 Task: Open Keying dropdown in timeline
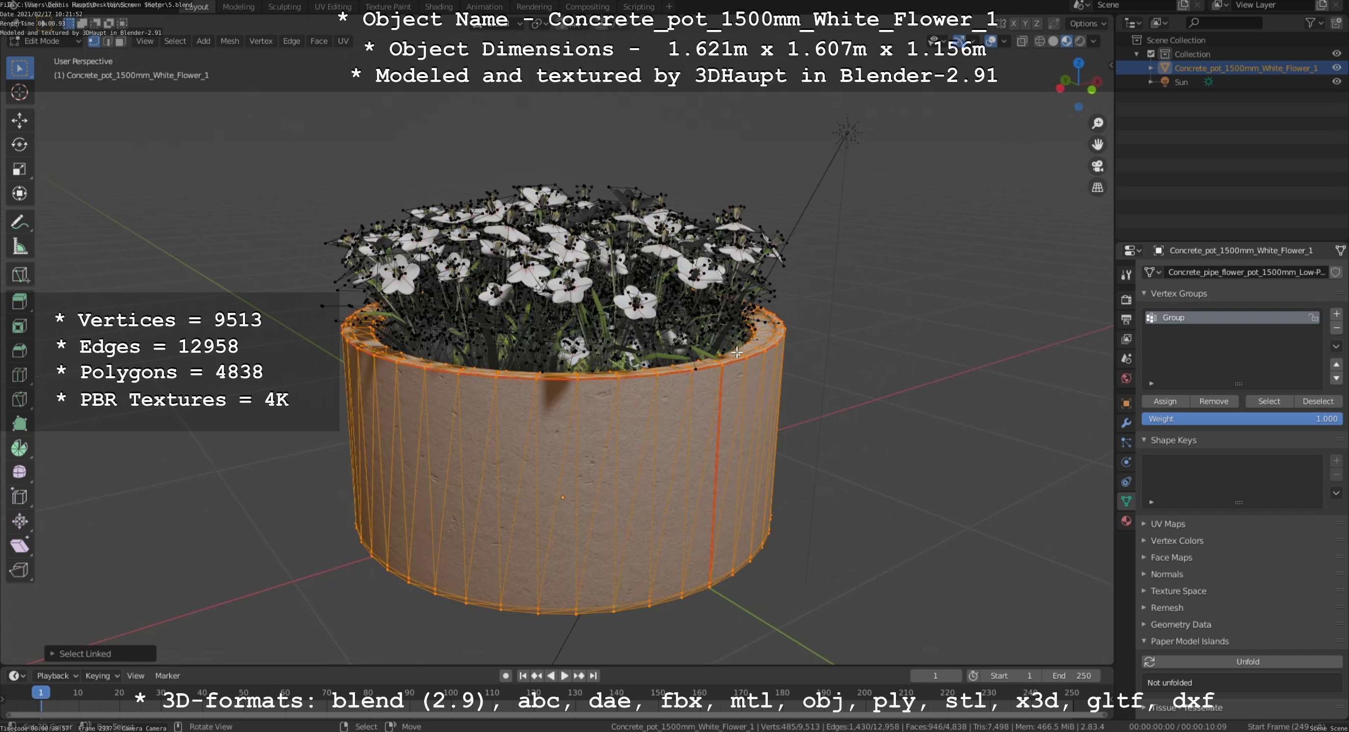(102, 676)
